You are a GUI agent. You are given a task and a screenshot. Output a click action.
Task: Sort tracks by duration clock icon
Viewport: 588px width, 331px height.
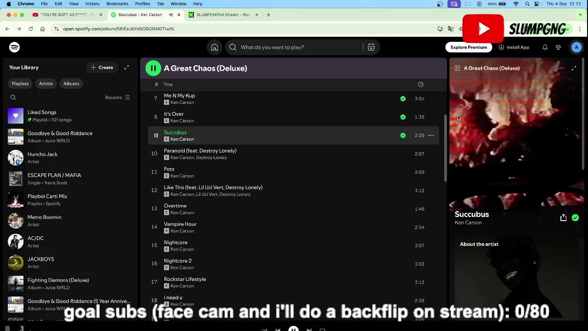tap(420, 85)
